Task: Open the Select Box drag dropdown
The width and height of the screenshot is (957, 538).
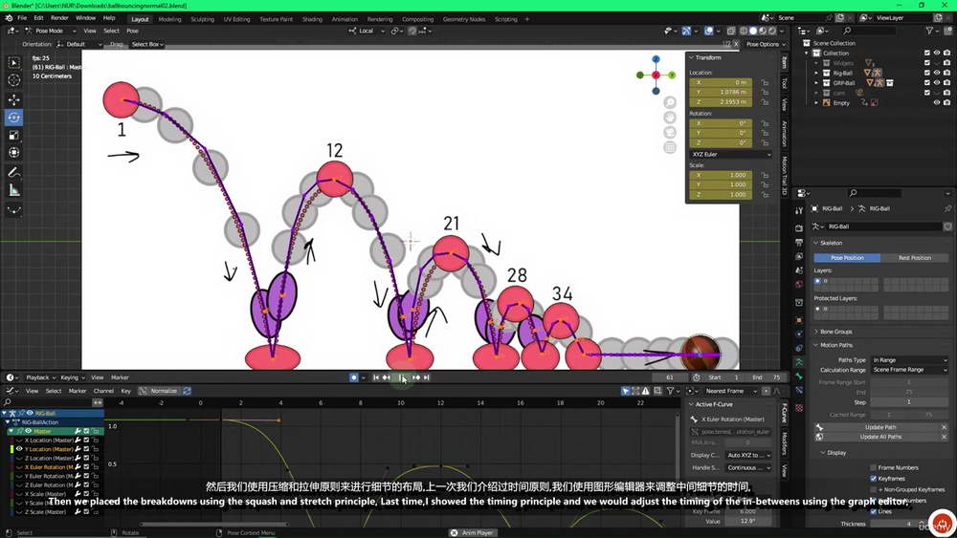Action: click(x=147, y=45)
